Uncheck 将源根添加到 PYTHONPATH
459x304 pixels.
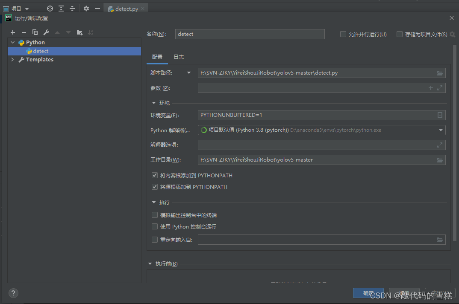pyautogui.click(x=154, y=187)
